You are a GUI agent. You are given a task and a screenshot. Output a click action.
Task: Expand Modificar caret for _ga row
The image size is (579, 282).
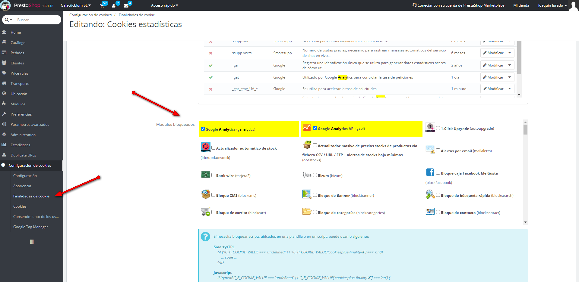coord(510,65)
